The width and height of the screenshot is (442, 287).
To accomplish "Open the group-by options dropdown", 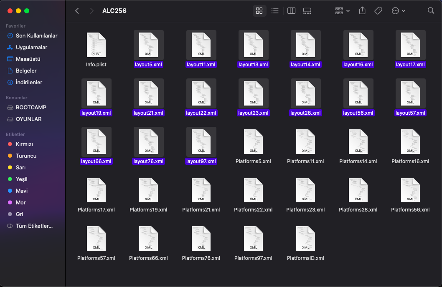I will tap(342, 11).
